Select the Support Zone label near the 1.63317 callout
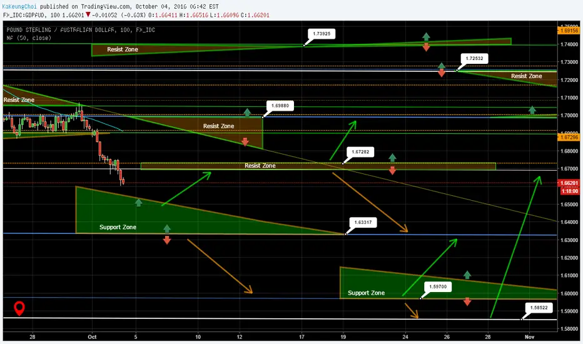 pos(118,227)
